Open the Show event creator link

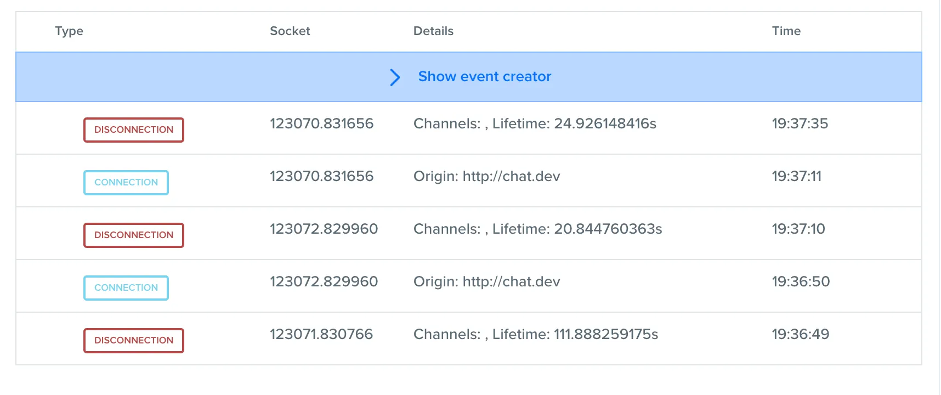click(484, 77)
